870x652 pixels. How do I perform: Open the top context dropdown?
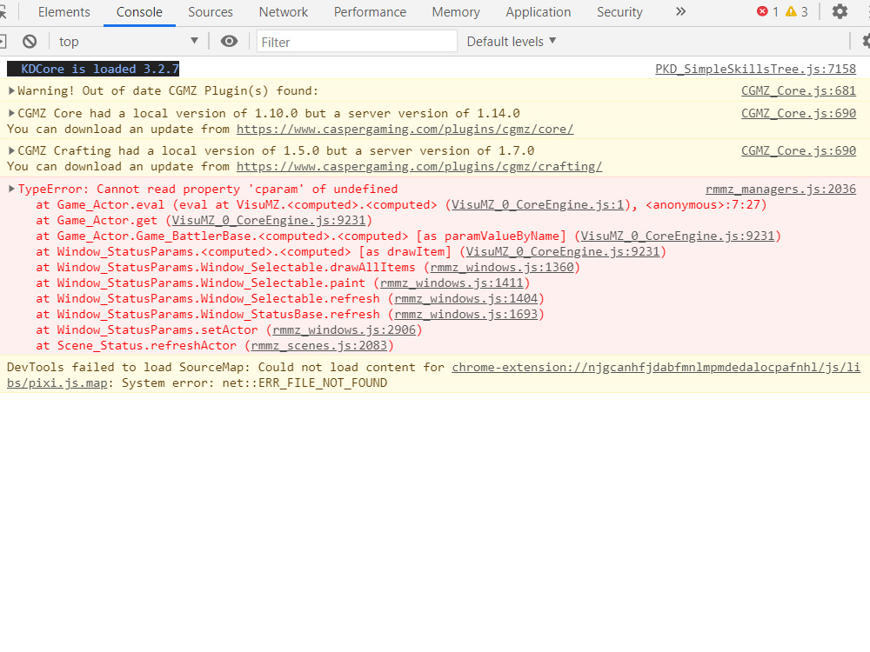pyautogui.click(x=128, y=42)
